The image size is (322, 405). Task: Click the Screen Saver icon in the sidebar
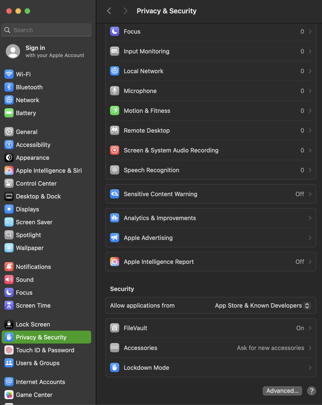click(9, 222)
